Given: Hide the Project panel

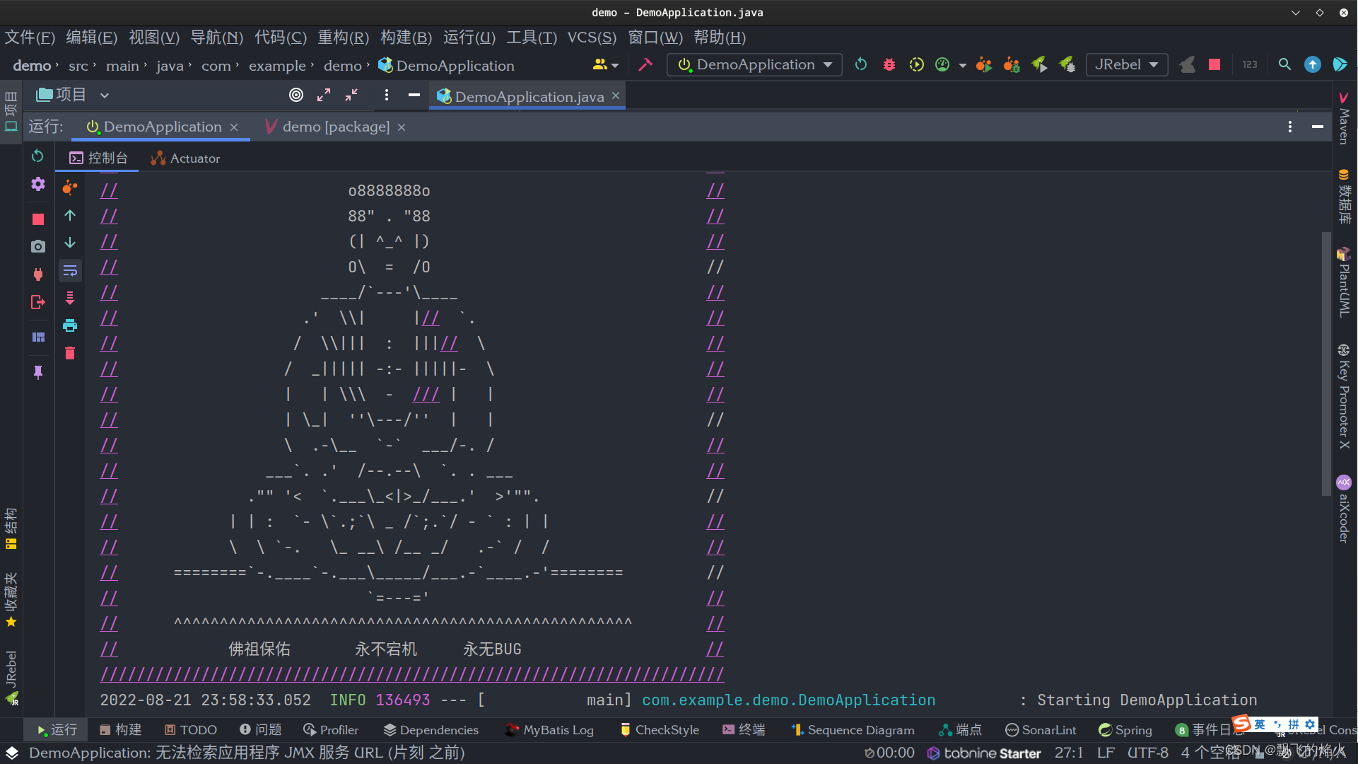Looking at the screenshot, I should (414, 95).
